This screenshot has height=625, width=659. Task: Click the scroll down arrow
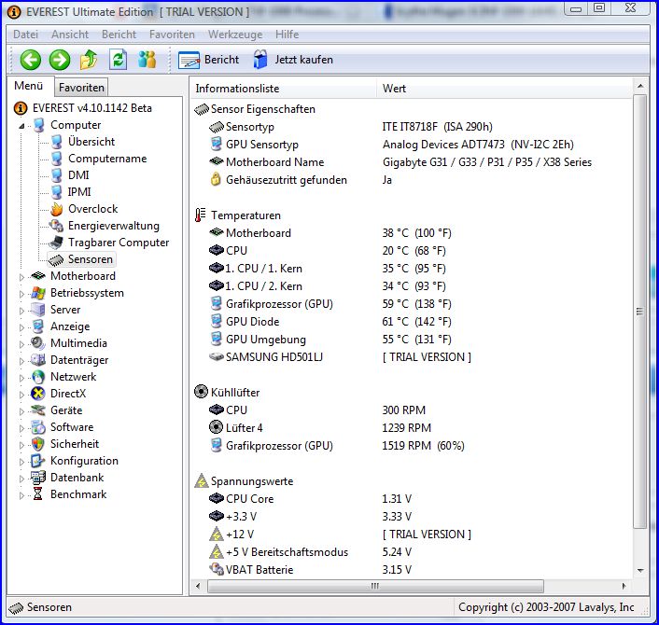(x=640, y=570)
